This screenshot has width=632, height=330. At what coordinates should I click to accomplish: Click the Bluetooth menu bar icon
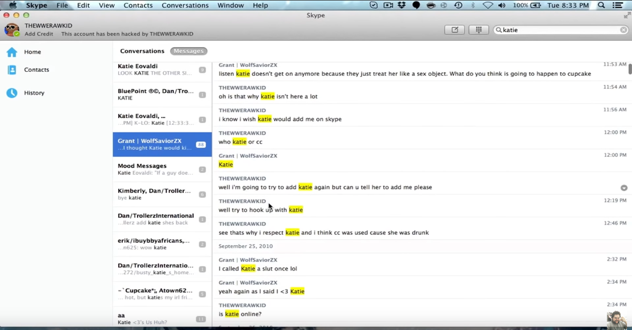[x=473, y=5]
